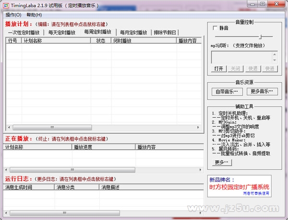The image size is (288, 220).
Task: Click the 时方校园定时广播系统 banner
Action: click(240, 187)
